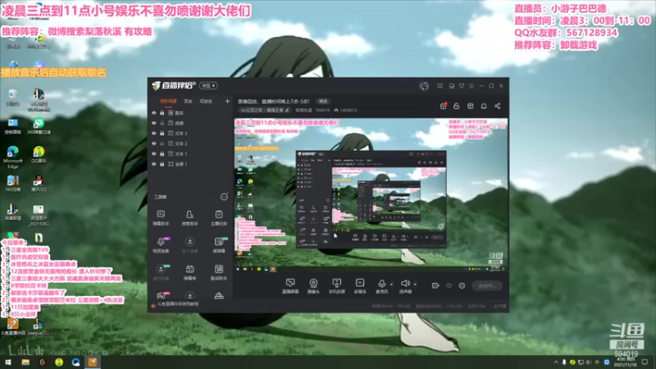Open the 弹幕助手 tool
This screenshot has width=656, height=369.
click(161, 217)
